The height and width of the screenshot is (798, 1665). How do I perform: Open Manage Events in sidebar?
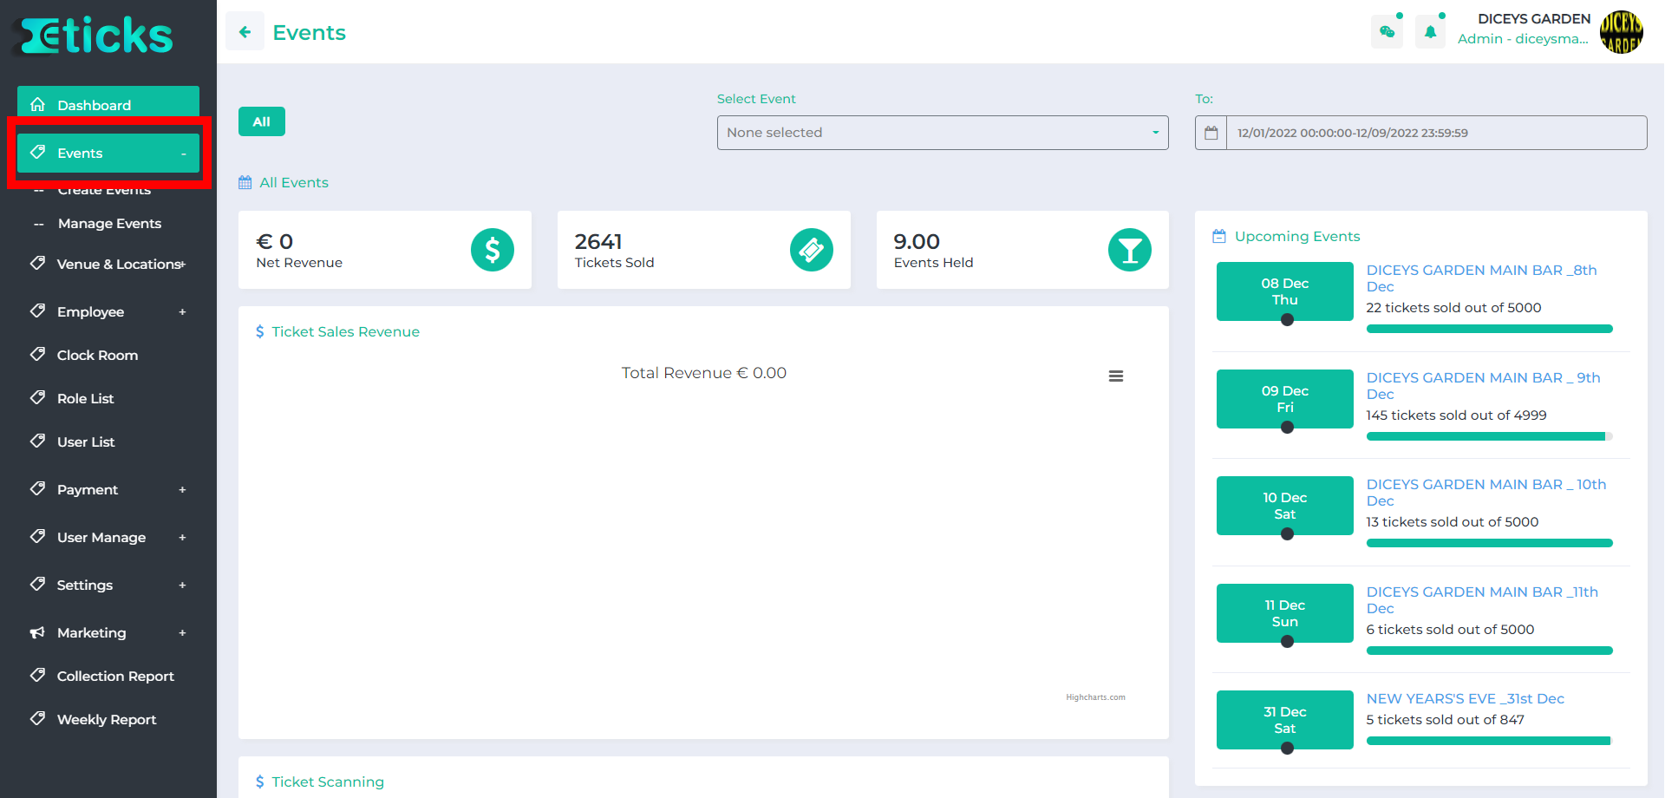[109, 224]
